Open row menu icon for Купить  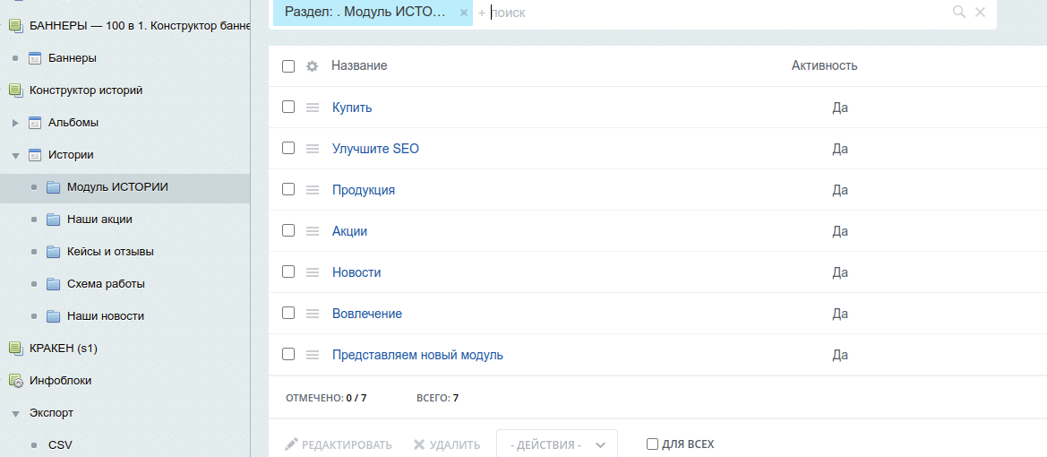pos(313,108)
